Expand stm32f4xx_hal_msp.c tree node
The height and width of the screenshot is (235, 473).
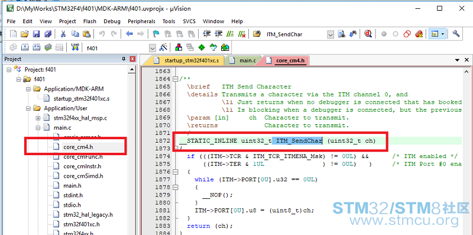click(38, 118)
